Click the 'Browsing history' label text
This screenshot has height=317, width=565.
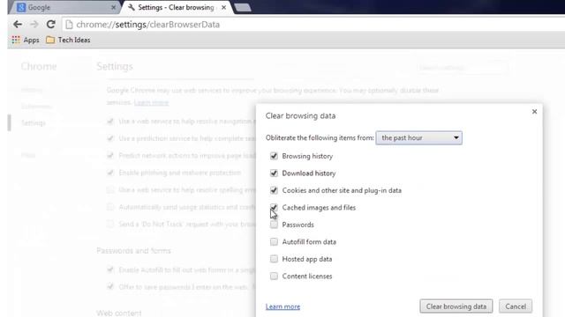(x=307, y=157)
